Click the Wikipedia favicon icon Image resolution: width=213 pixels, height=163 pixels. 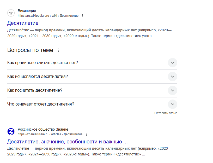(x=11, y=13)
